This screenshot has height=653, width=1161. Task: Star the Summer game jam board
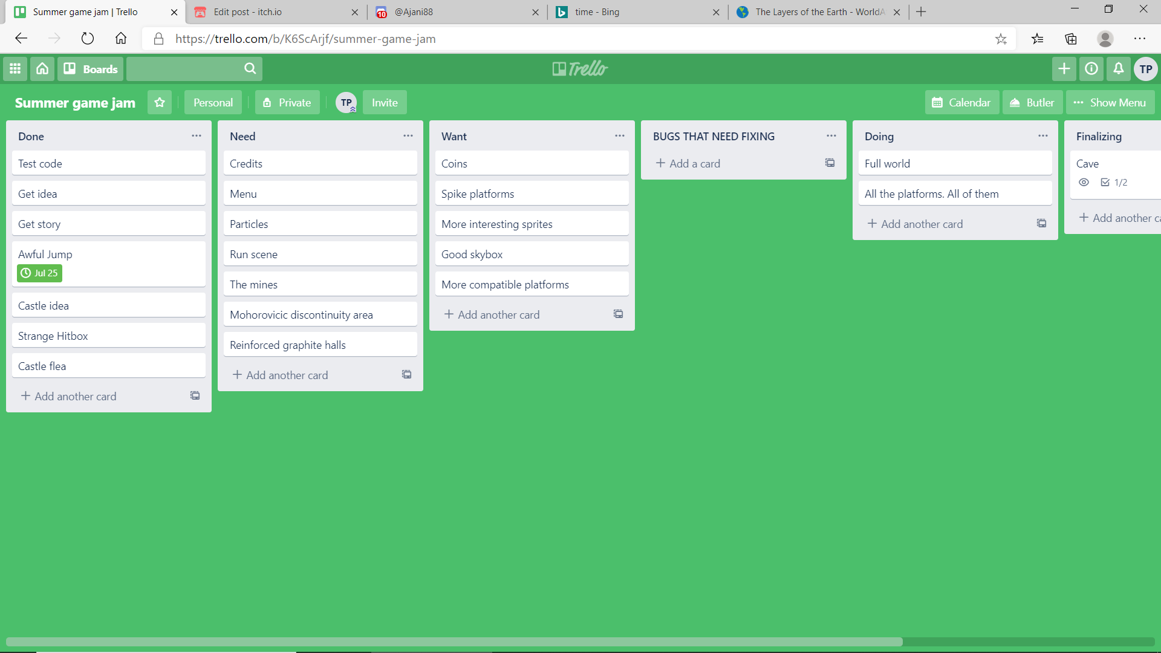pos(160,103)
